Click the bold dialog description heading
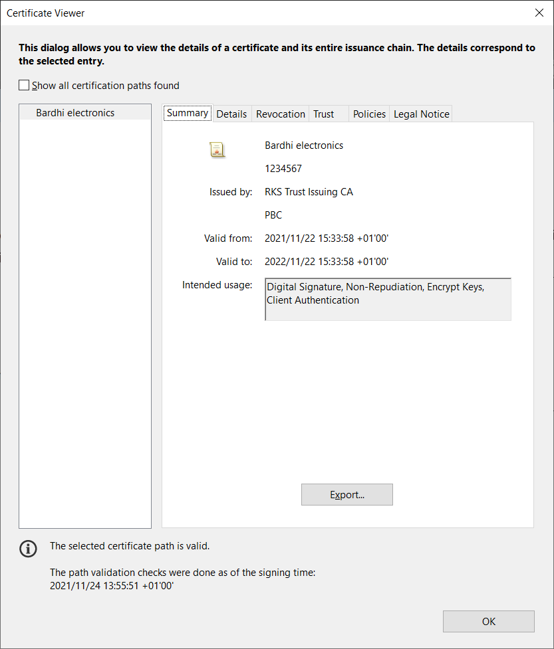554x649 pixels. pyautogui.click(x=277, y=54)
